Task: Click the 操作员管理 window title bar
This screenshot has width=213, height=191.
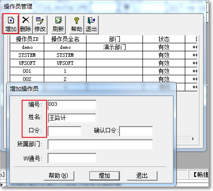Action: point(103,7)
